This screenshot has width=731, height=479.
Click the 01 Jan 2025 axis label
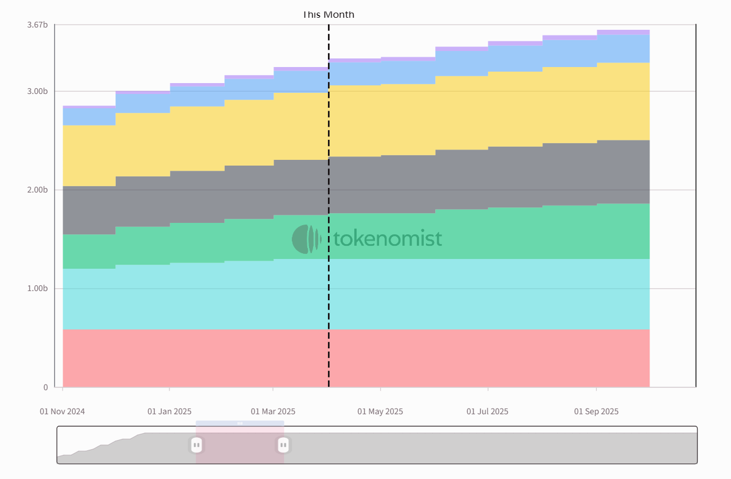(x=170, y=411)
